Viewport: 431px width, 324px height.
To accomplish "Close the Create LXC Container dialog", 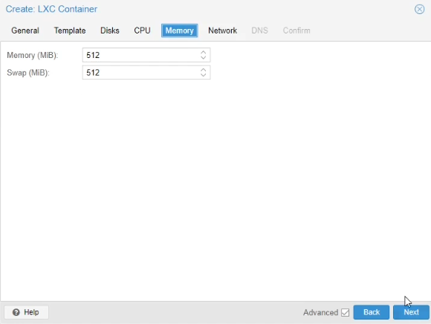I will coord(419,9).
